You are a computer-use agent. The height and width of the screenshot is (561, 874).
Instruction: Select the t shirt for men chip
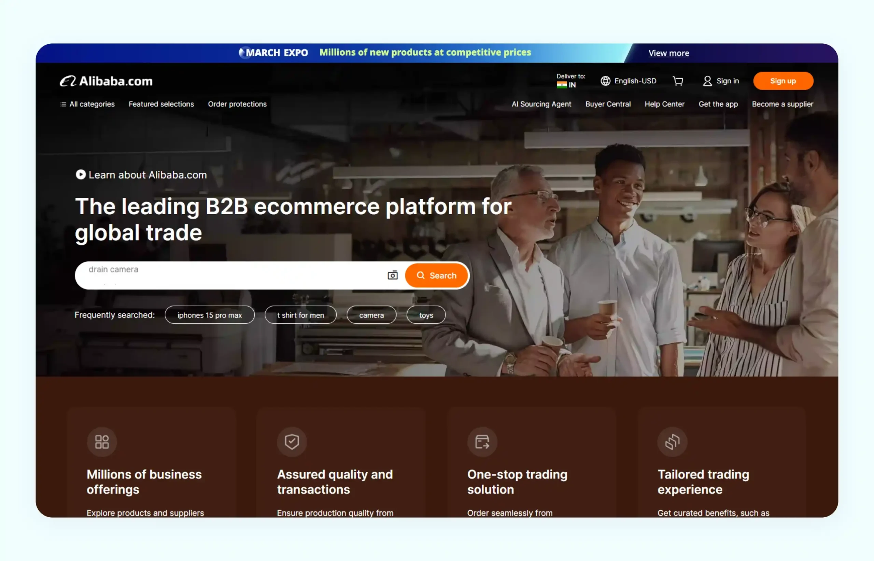(301, 315)
